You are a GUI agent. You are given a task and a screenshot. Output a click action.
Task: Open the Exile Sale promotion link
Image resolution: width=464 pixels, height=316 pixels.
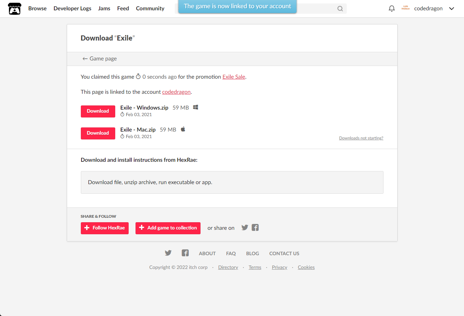(234, 77)
